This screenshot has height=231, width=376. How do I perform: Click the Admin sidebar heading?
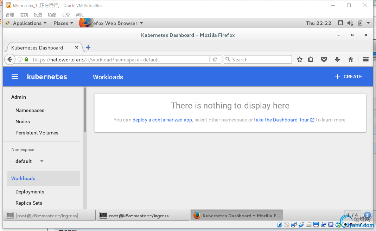coord(18,97)
